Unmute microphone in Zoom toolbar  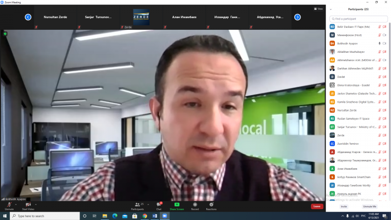click(x=9, y=206)
